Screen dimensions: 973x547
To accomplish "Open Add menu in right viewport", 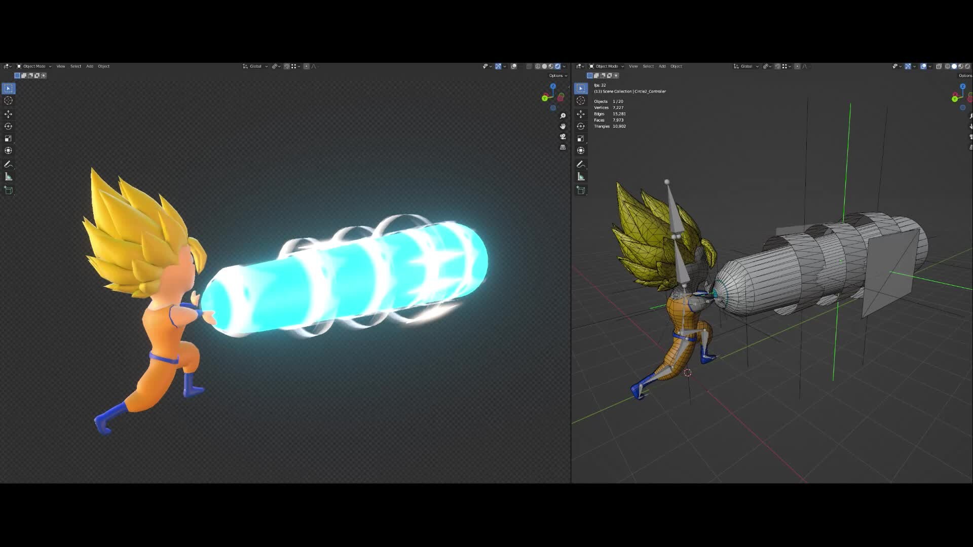I will coord(662,66).
